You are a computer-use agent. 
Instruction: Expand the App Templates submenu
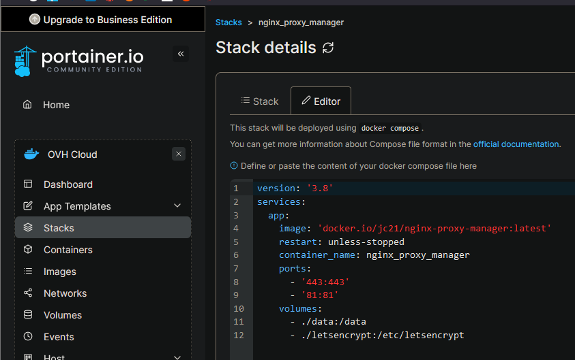point(177,206)
